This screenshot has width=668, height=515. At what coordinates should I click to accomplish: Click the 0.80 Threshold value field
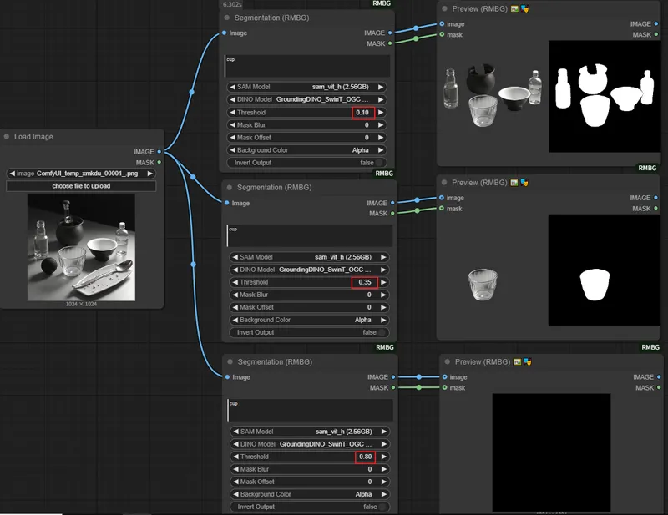click(x=365, y=457)
